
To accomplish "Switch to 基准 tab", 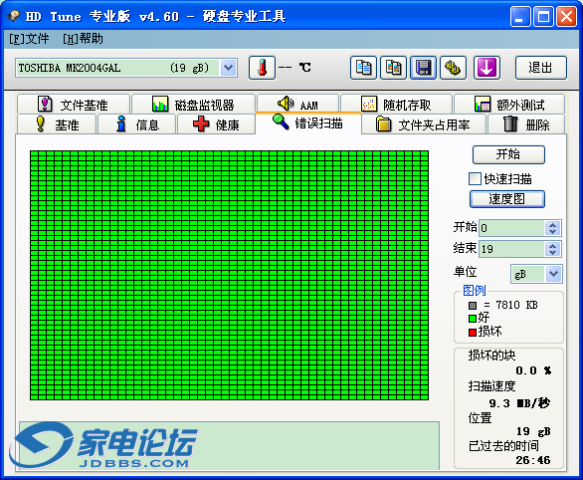I will click(x=57, y=124).
